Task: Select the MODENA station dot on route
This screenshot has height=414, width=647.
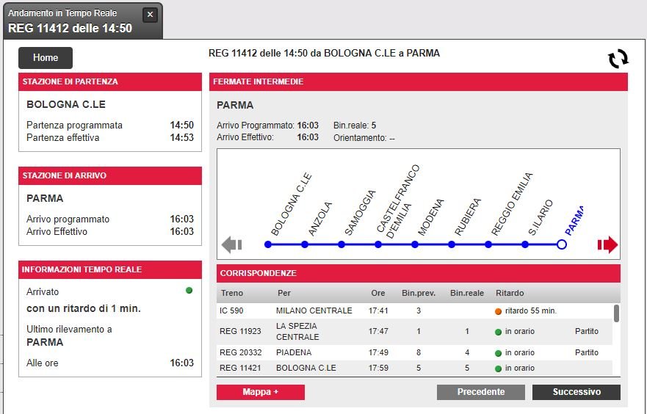Action: click(x=415, y=244)
